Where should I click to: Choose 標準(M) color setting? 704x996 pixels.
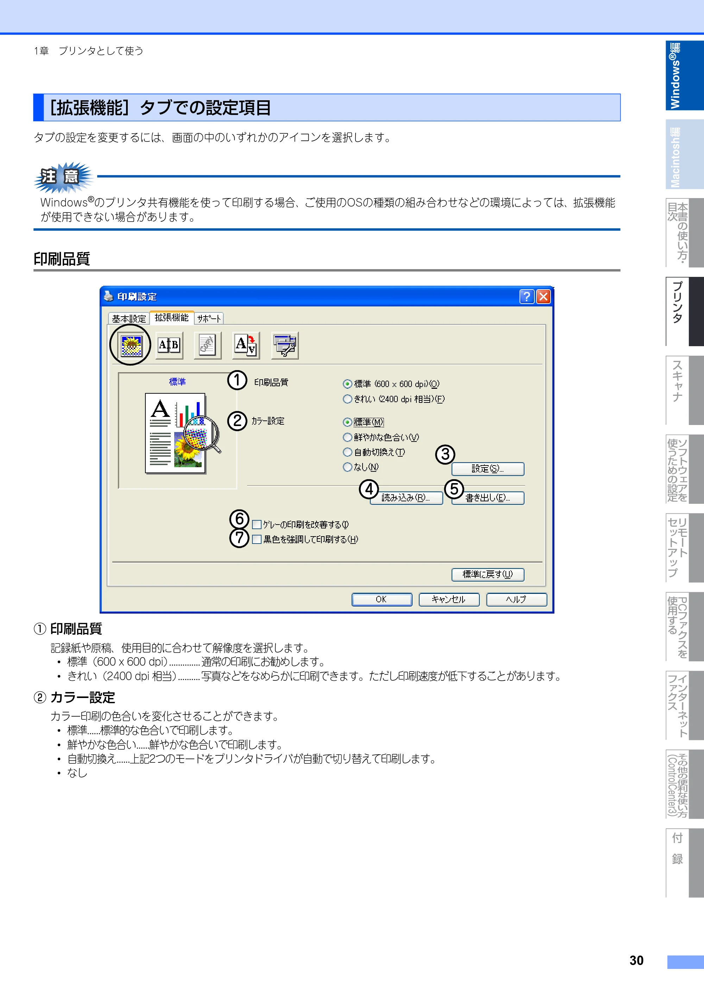click(347, 422)
